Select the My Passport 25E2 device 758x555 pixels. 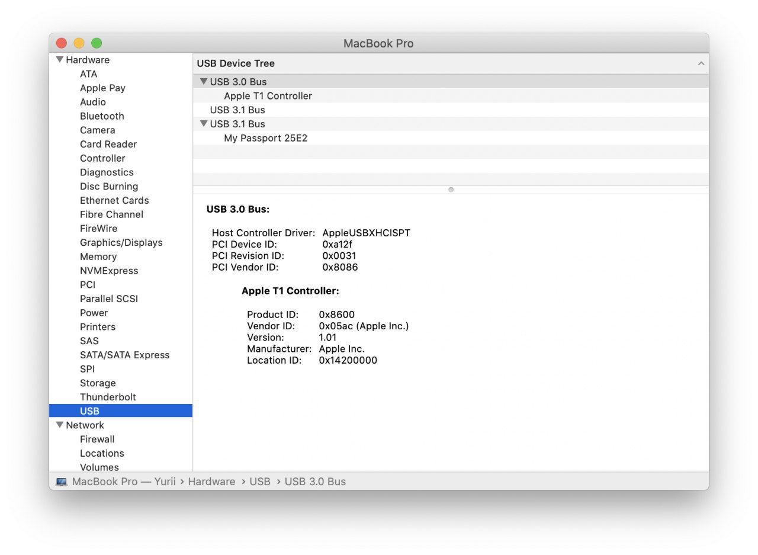coord(451,138)
